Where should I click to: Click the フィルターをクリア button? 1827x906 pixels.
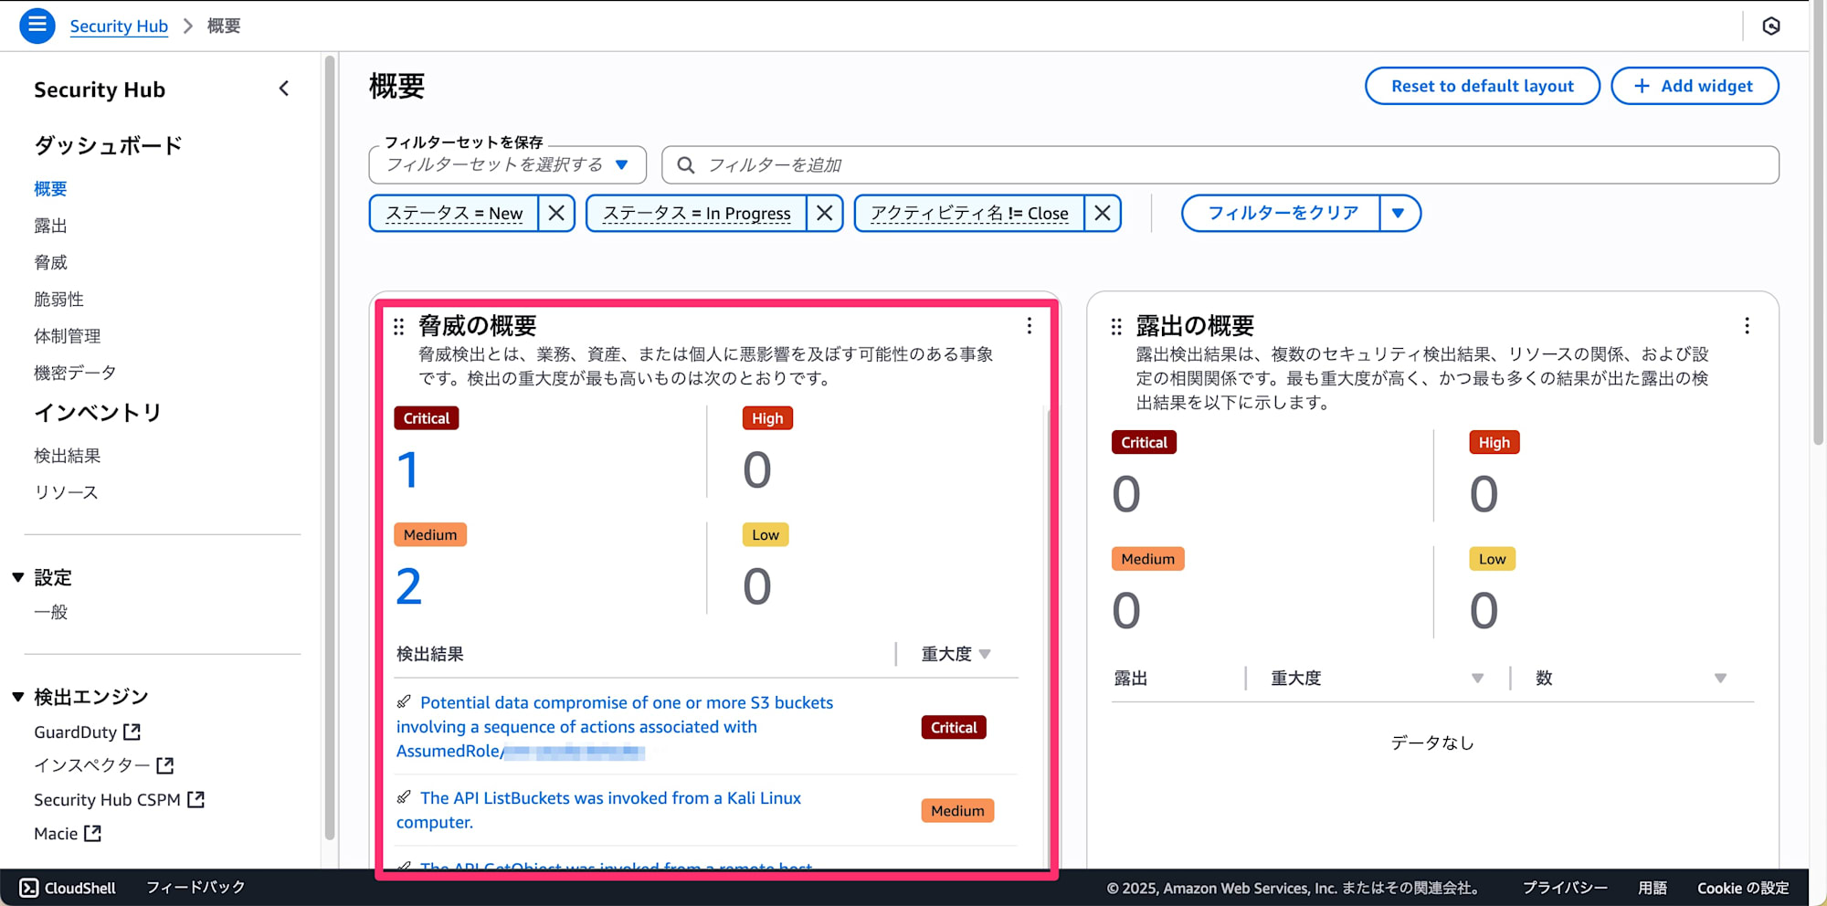(1282, 213)
